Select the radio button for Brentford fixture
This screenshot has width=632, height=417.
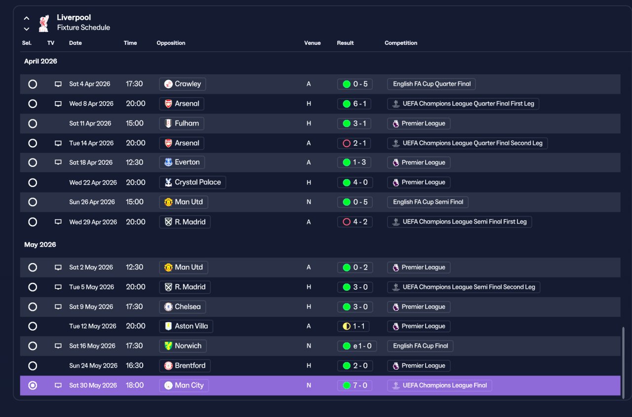[33, 366]
